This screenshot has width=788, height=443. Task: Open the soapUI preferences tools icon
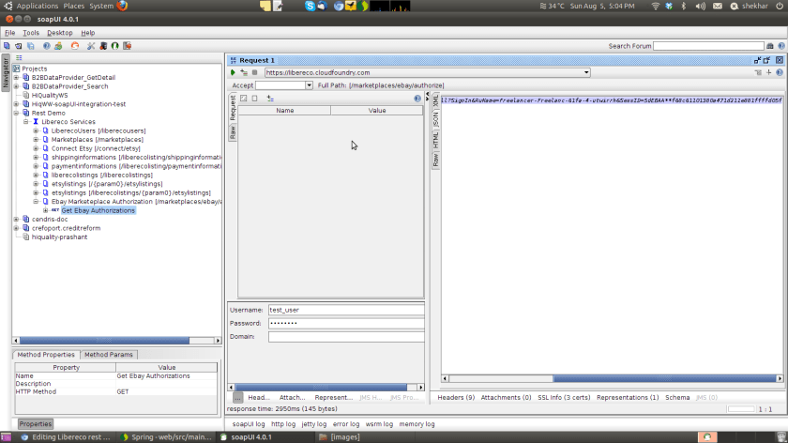[90, 46]
